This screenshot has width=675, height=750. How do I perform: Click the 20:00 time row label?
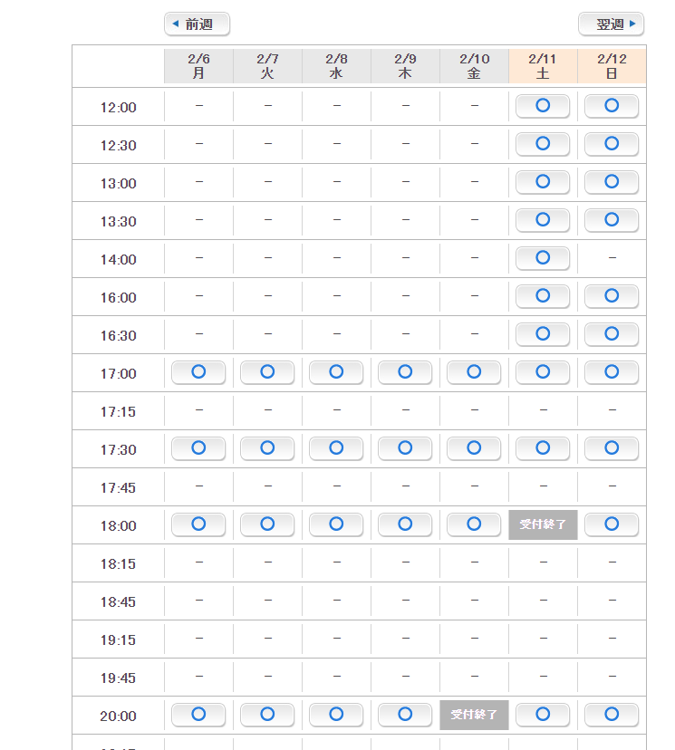click(118, 716)
